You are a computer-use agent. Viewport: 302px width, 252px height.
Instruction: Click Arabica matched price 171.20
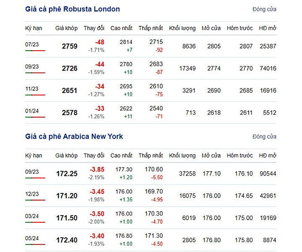point(67,195)
